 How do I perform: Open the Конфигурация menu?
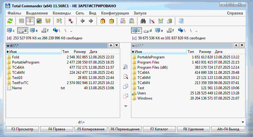click(x=115, y=13)
